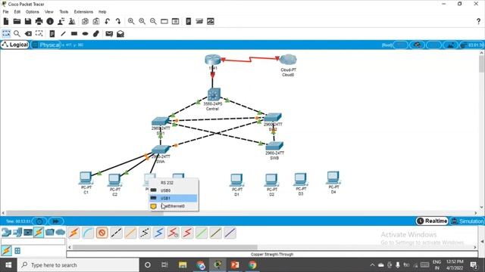The width and height of the screenshot is (485, 272).
Task: Activate the Select rectangle tool
Action: coord(6,33)
